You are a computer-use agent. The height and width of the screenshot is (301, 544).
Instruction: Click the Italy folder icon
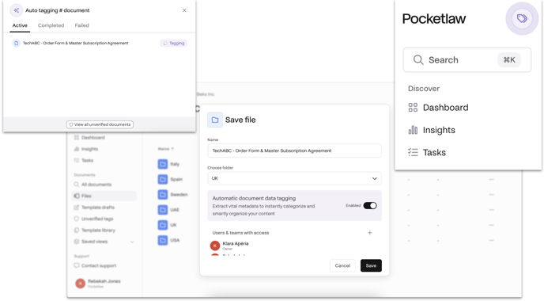163,164
